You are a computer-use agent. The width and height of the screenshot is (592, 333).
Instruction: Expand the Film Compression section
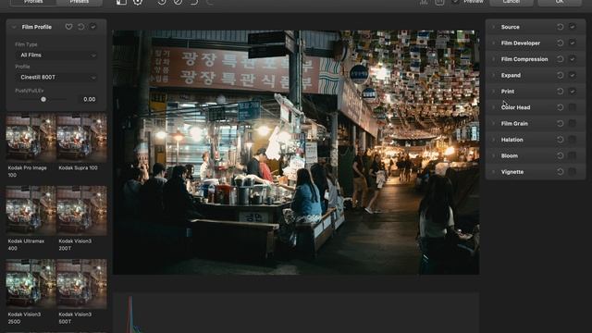(493, 59)
